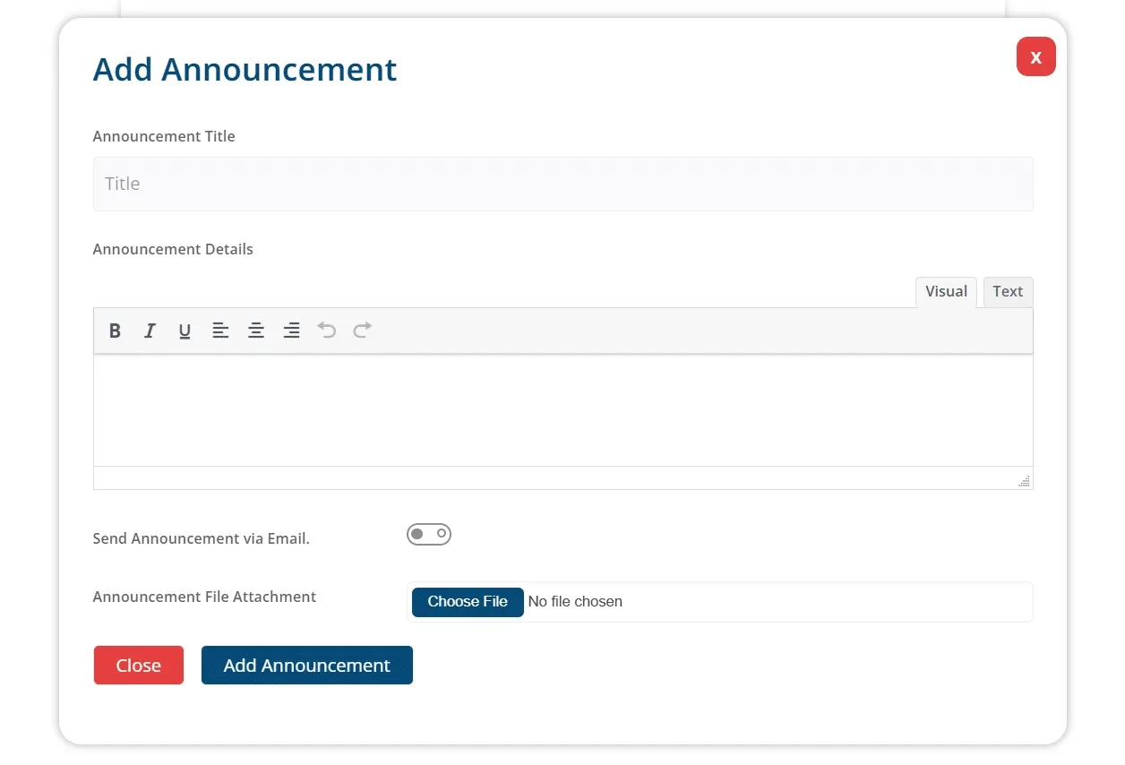Select the Visual editing tab
Viewport: 1125px width, 765px height.
point(946,292)
